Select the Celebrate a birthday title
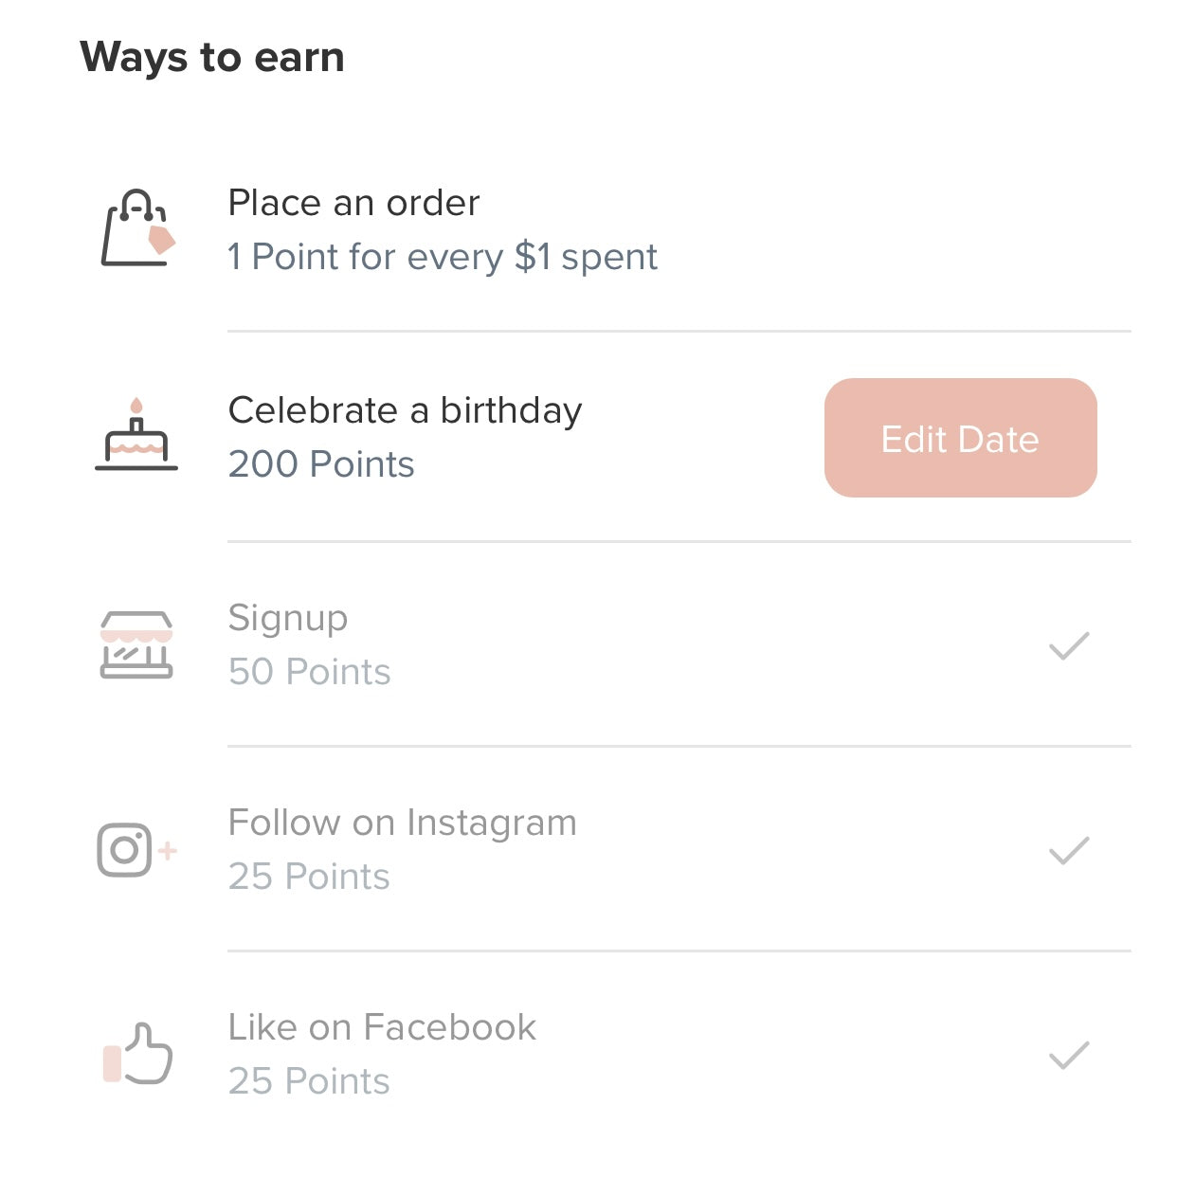This screenshot has height=1177, width=1177. pos(405,411)
